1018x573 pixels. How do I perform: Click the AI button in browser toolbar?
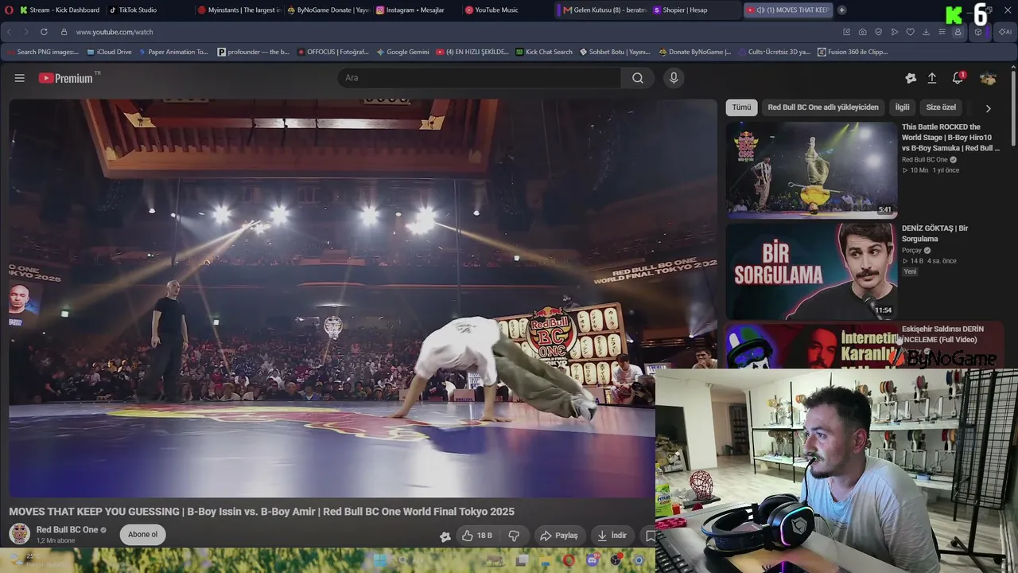click(1004, 32)
